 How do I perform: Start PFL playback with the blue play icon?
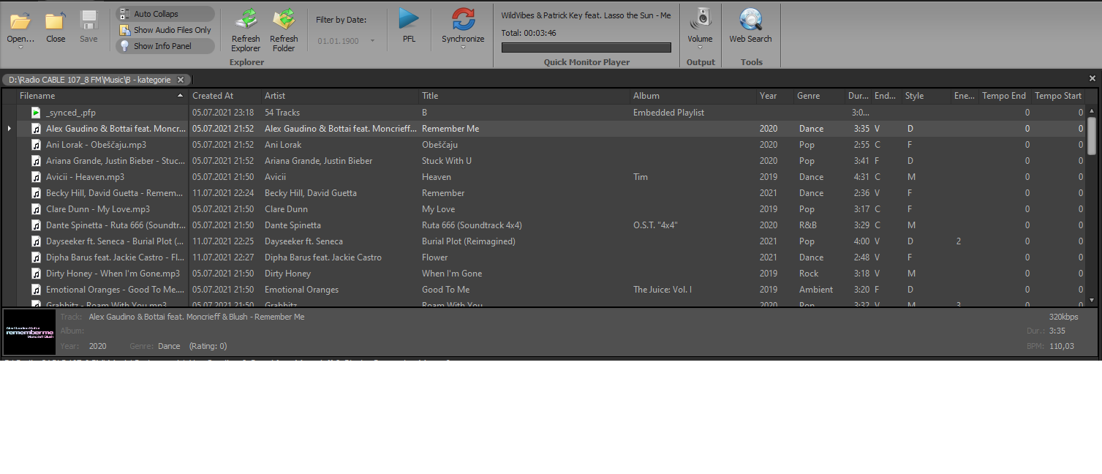409,20
